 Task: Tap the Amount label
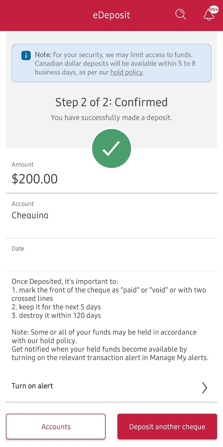click(x=23, y=165)
